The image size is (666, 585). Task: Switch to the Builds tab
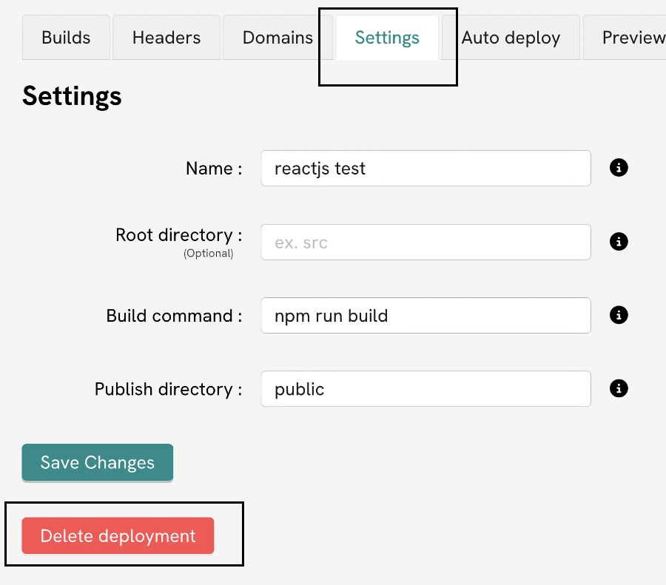click(66, 38)
